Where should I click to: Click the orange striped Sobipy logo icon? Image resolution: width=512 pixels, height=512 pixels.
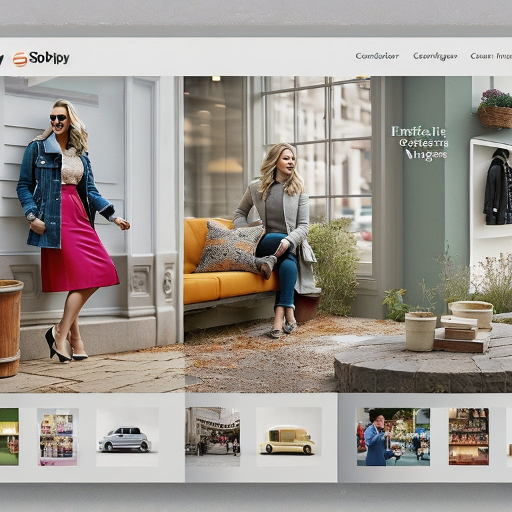coord(20,59)
